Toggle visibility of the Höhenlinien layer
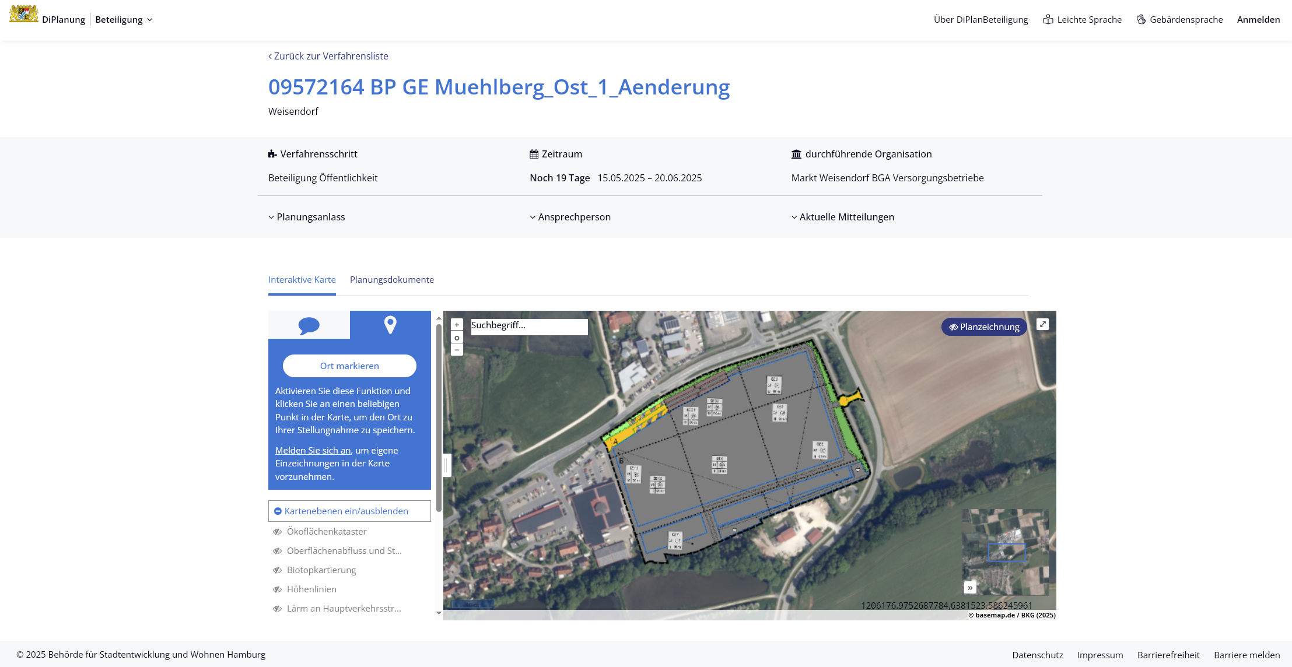 [x=277, y=589]
